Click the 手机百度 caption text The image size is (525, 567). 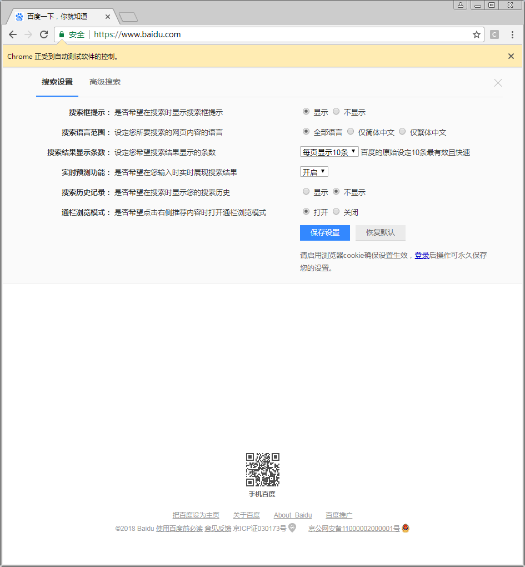pos(262,494)
